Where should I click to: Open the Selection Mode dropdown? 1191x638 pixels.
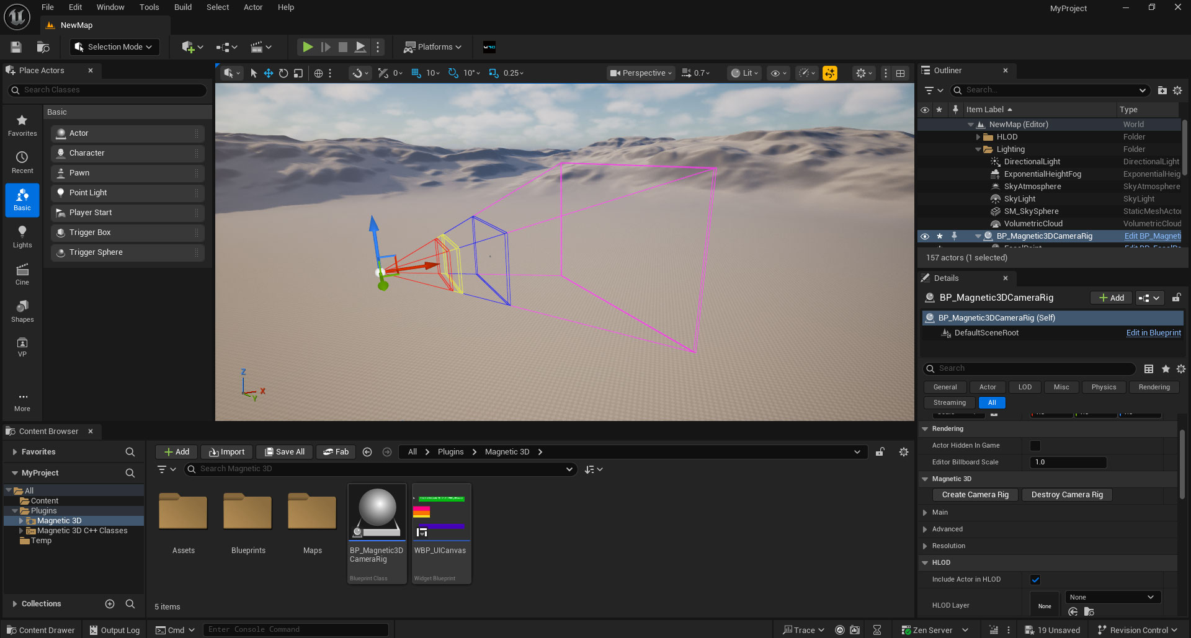(114, 47)
